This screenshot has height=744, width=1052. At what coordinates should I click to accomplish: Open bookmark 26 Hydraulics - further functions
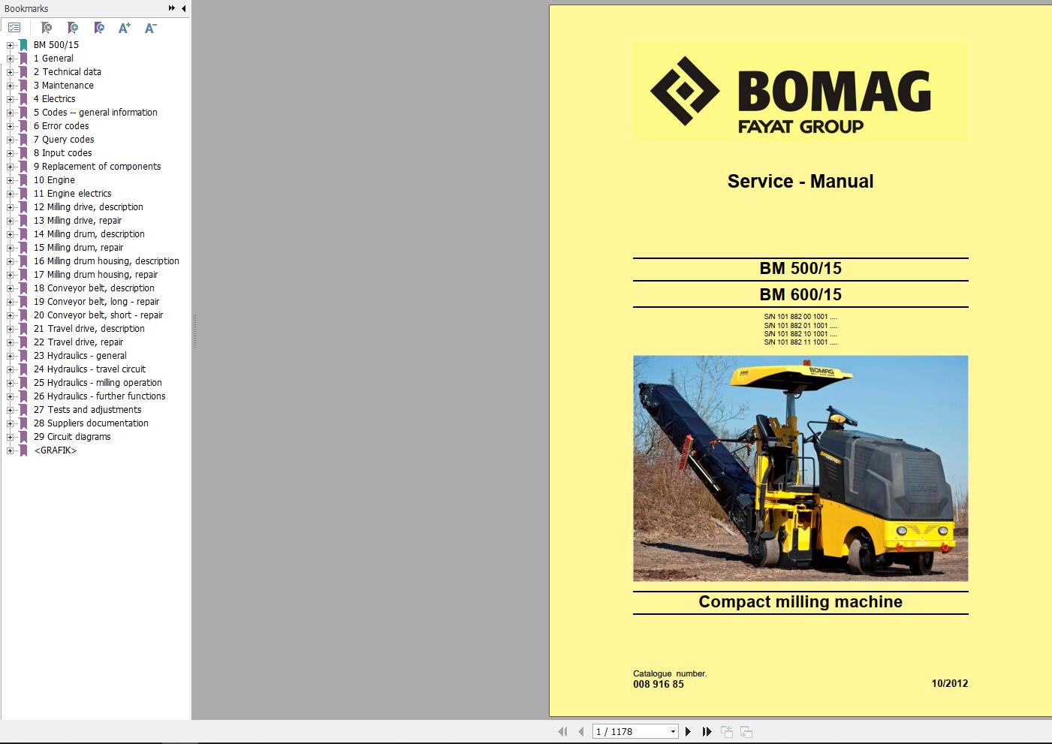[99, 396]
